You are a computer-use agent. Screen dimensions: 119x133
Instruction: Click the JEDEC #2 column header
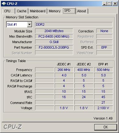point(84,64)
